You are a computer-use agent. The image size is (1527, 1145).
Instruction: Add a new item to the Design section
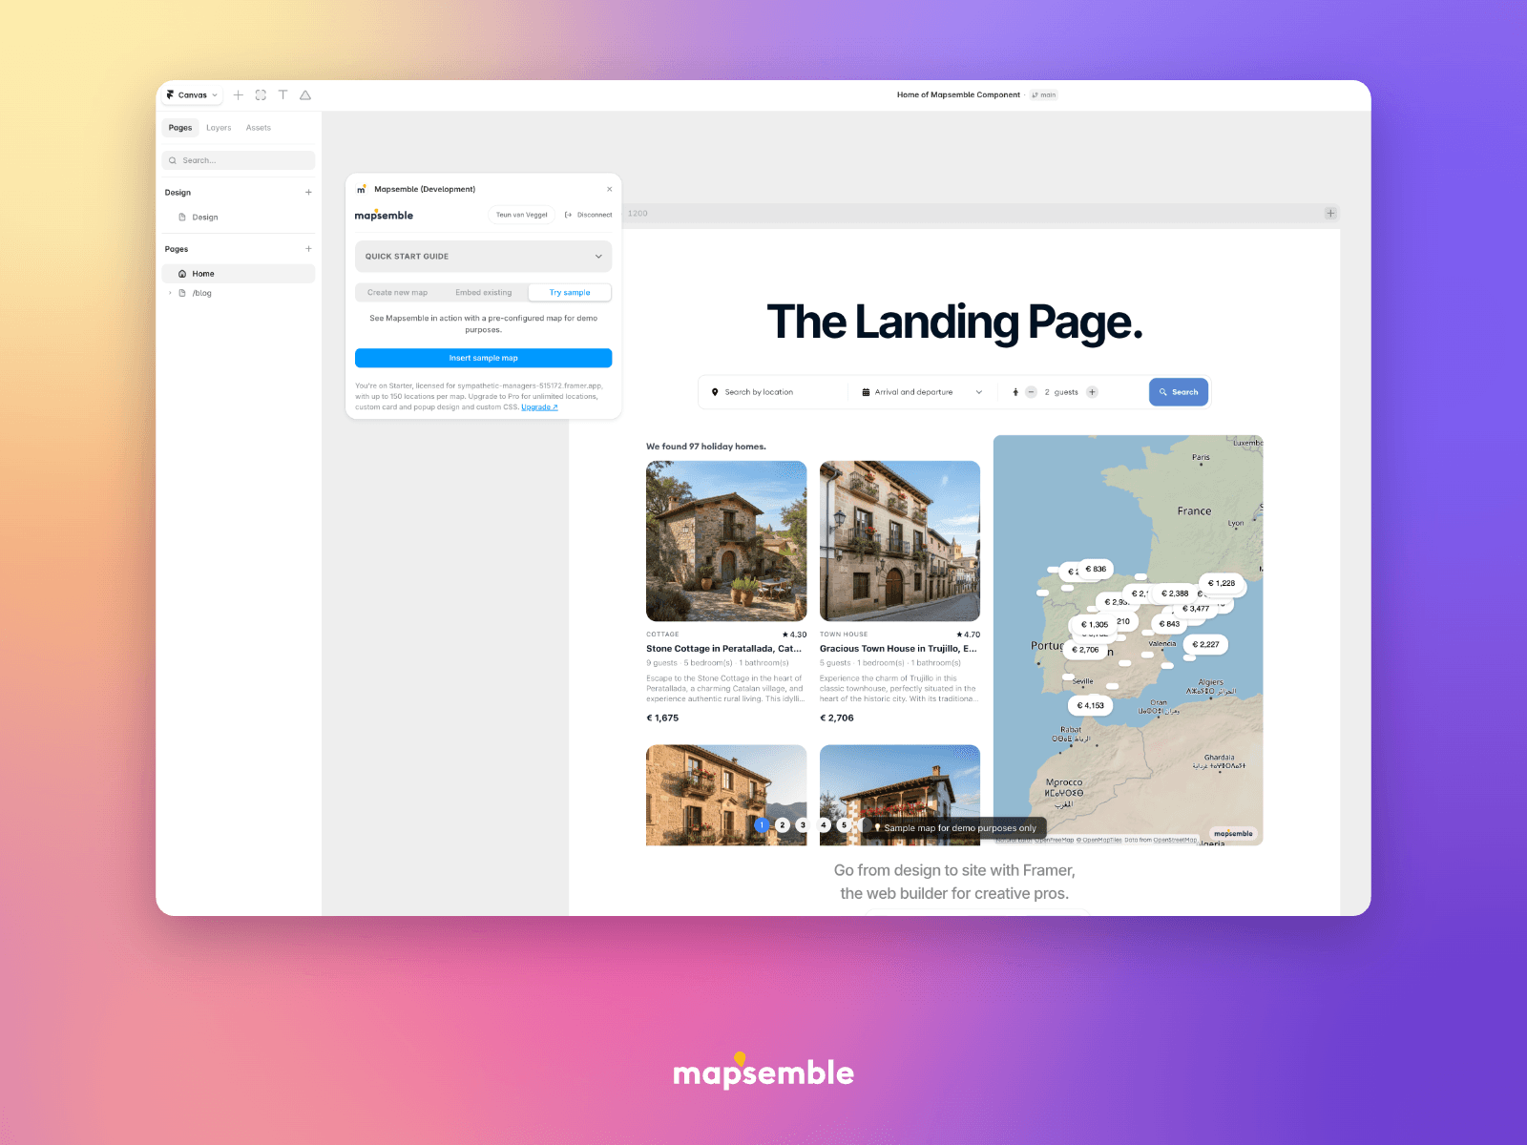click(308, 193)
